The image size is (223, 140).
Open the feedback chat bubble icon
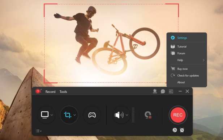point(163,91)
